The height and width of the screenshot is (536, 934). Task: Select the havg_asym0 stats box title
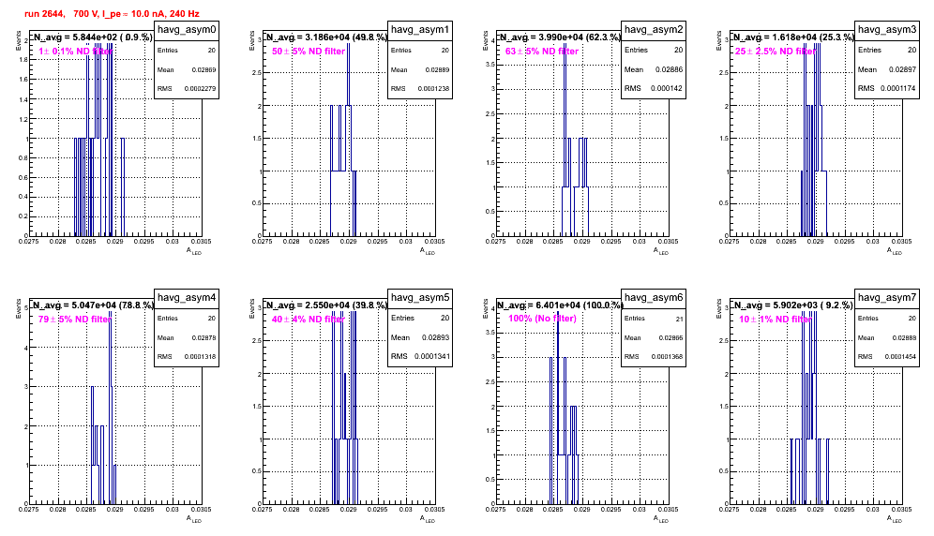187,30
